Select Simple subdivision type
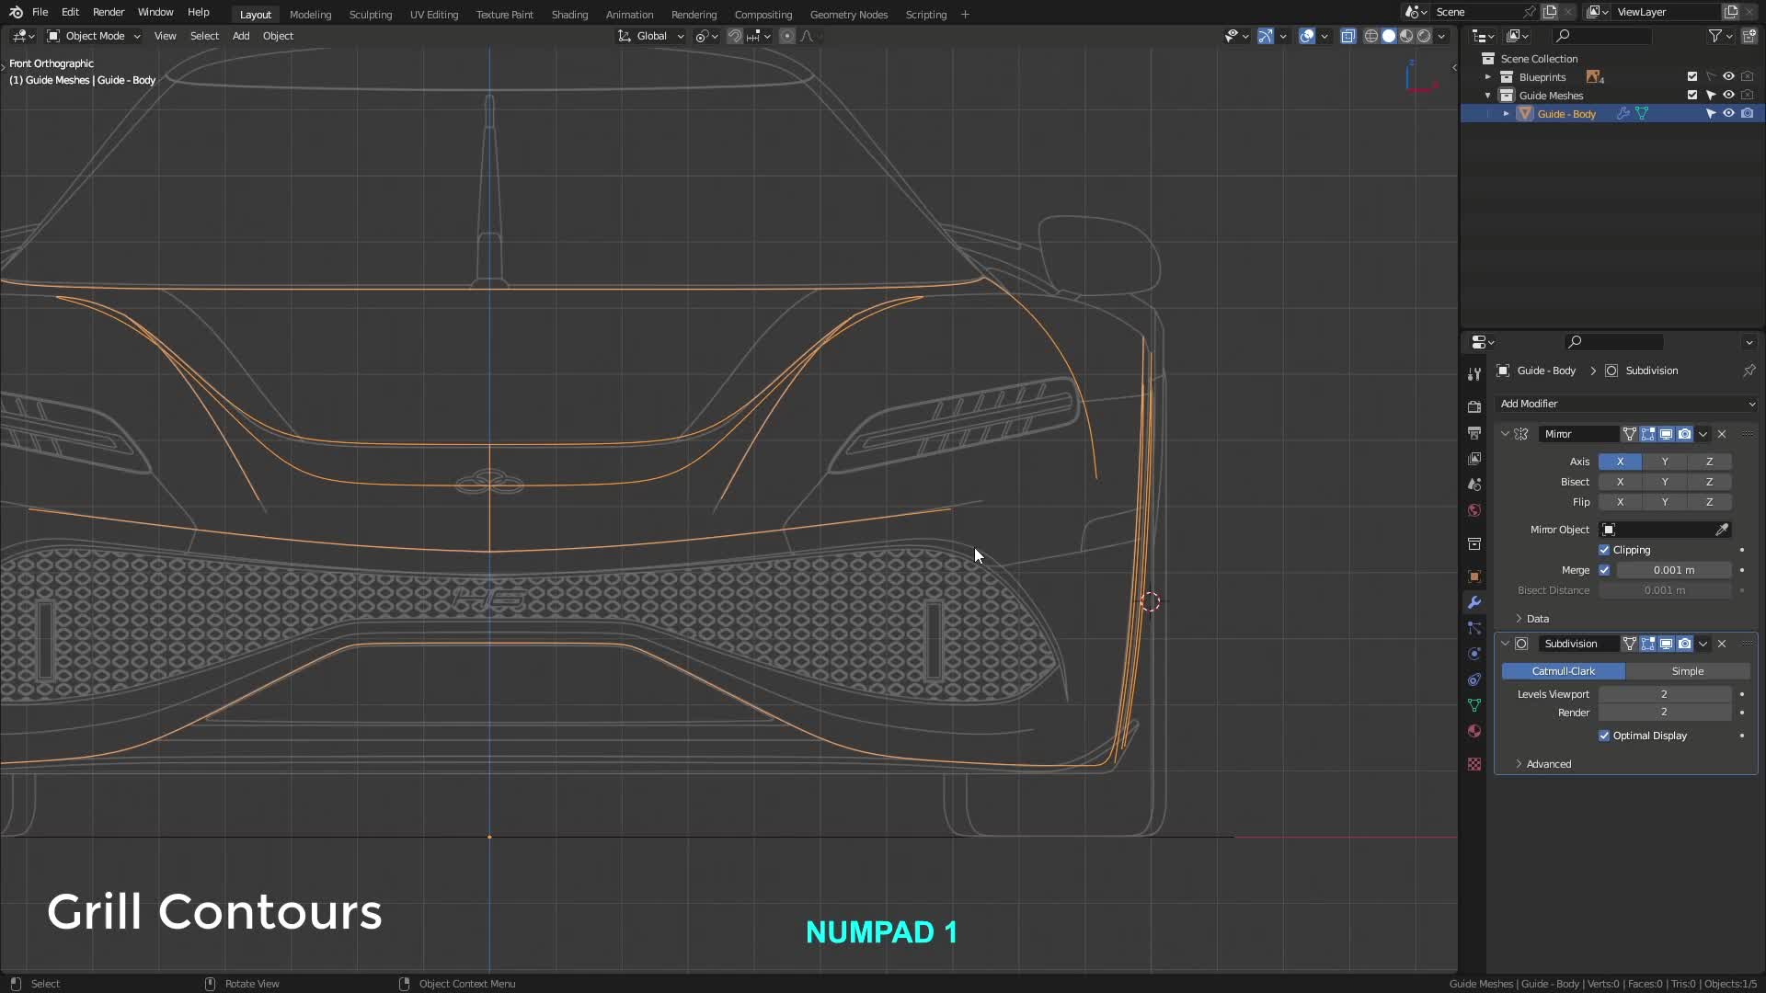The height and width of the screenshot is (993, 1766). 1687,671
